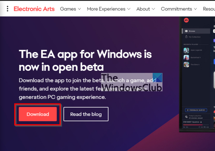Click the Feedback Survey button
The height and width of the screenshot is (151, 215).
[x=196, y=110]
